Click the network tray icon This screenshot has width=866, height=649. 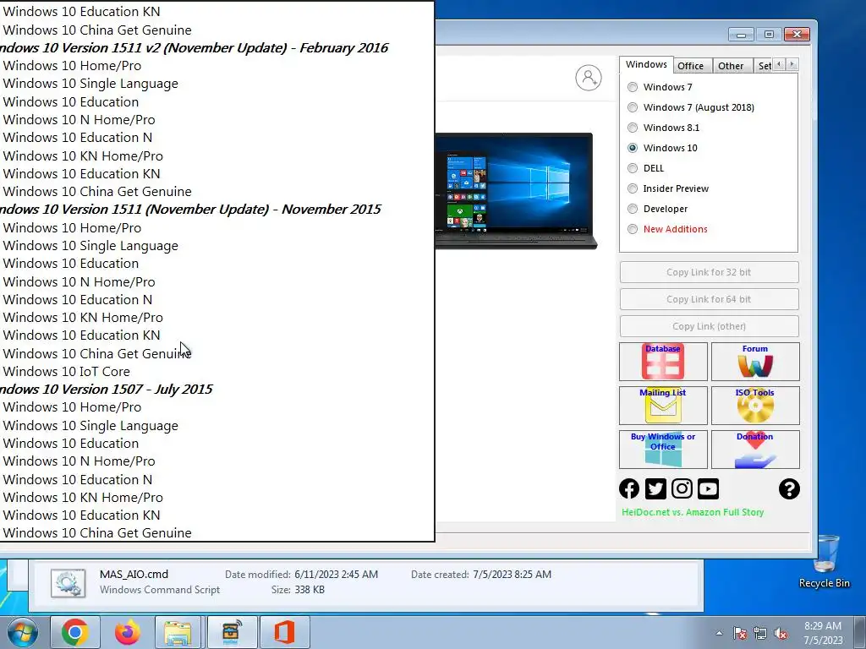click(x=760, y=633)
